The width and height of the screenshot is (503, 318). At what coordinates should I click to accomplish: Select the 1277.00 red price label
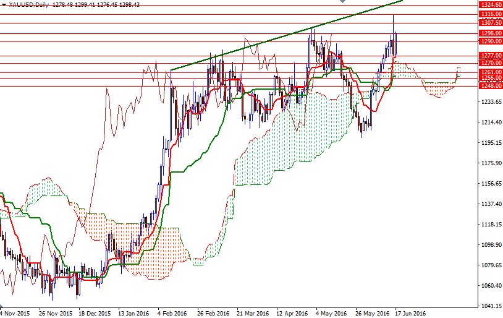[x=490, y=56]
